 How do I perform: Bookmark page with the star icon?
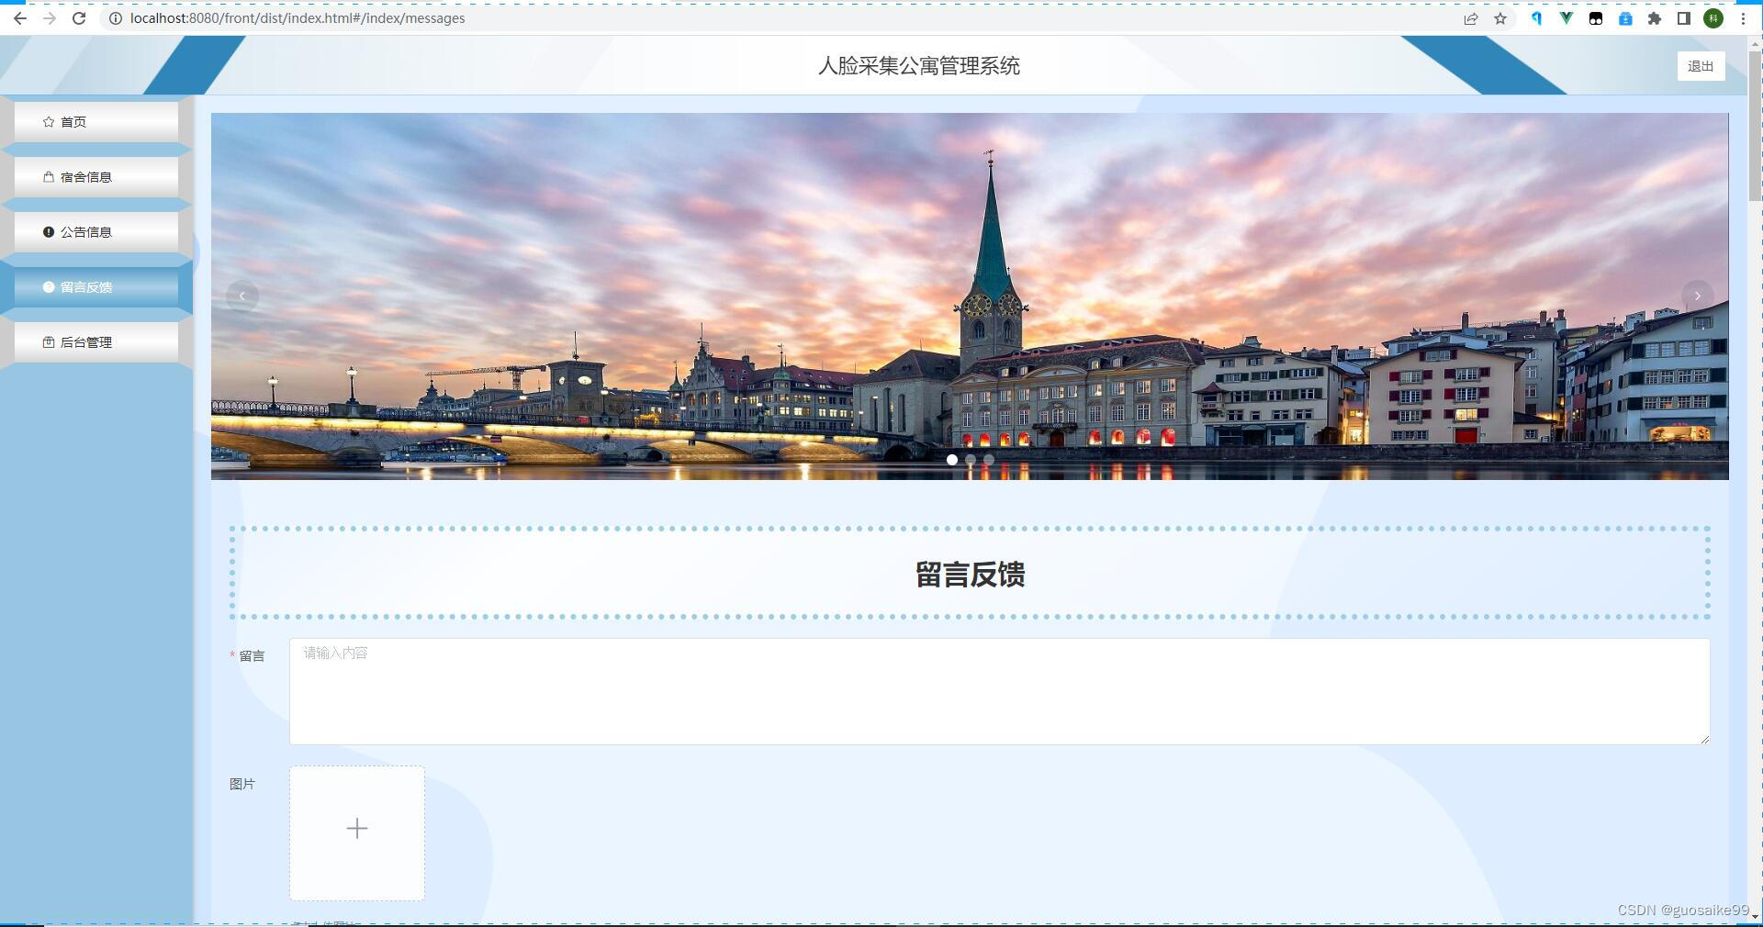[1500, 18]
